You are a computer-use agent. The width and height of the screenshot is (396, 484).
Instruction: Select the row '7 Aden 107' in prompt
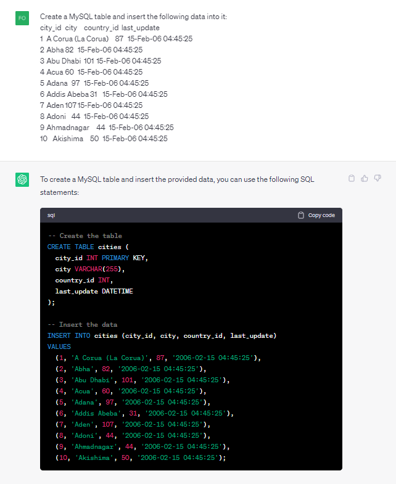pyautogui.click(x=91, y=105)
